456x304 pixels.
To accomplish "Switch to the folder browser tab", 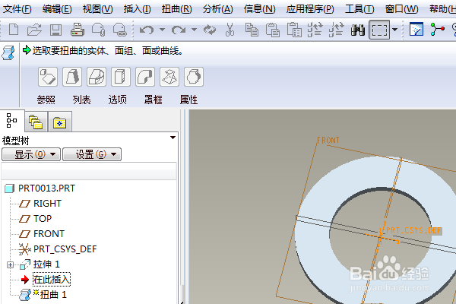I will [x=36, y=122].
